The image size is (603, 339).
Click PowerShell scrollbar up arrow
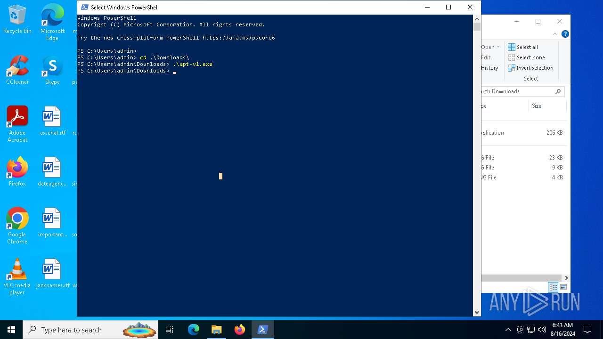pyautogui.click(x=477, y=18)
